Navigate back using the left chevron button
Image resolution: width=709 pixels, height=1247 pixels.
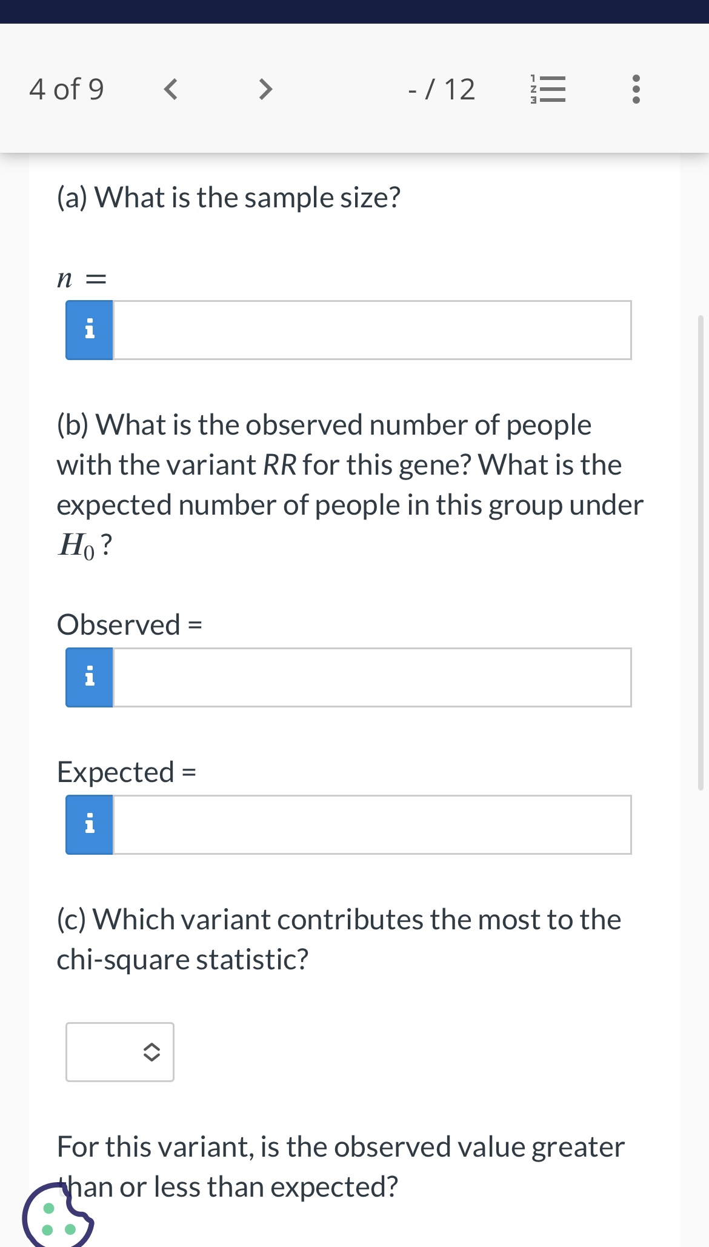pyautogui.click(x=171, y=90)
